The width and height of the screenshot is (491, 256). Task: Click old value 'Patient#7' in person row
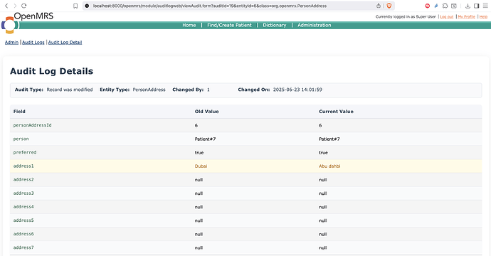pos(205,139)
